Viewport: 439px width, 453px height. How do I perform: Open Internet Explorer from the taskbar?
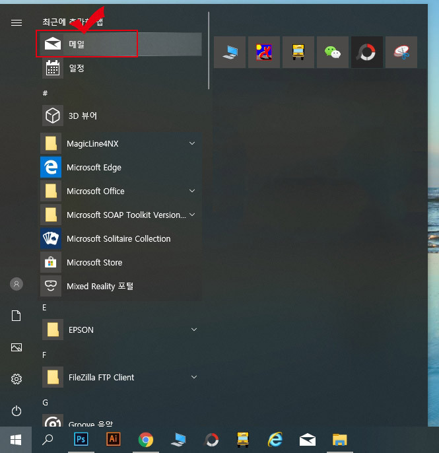point(275,440)
